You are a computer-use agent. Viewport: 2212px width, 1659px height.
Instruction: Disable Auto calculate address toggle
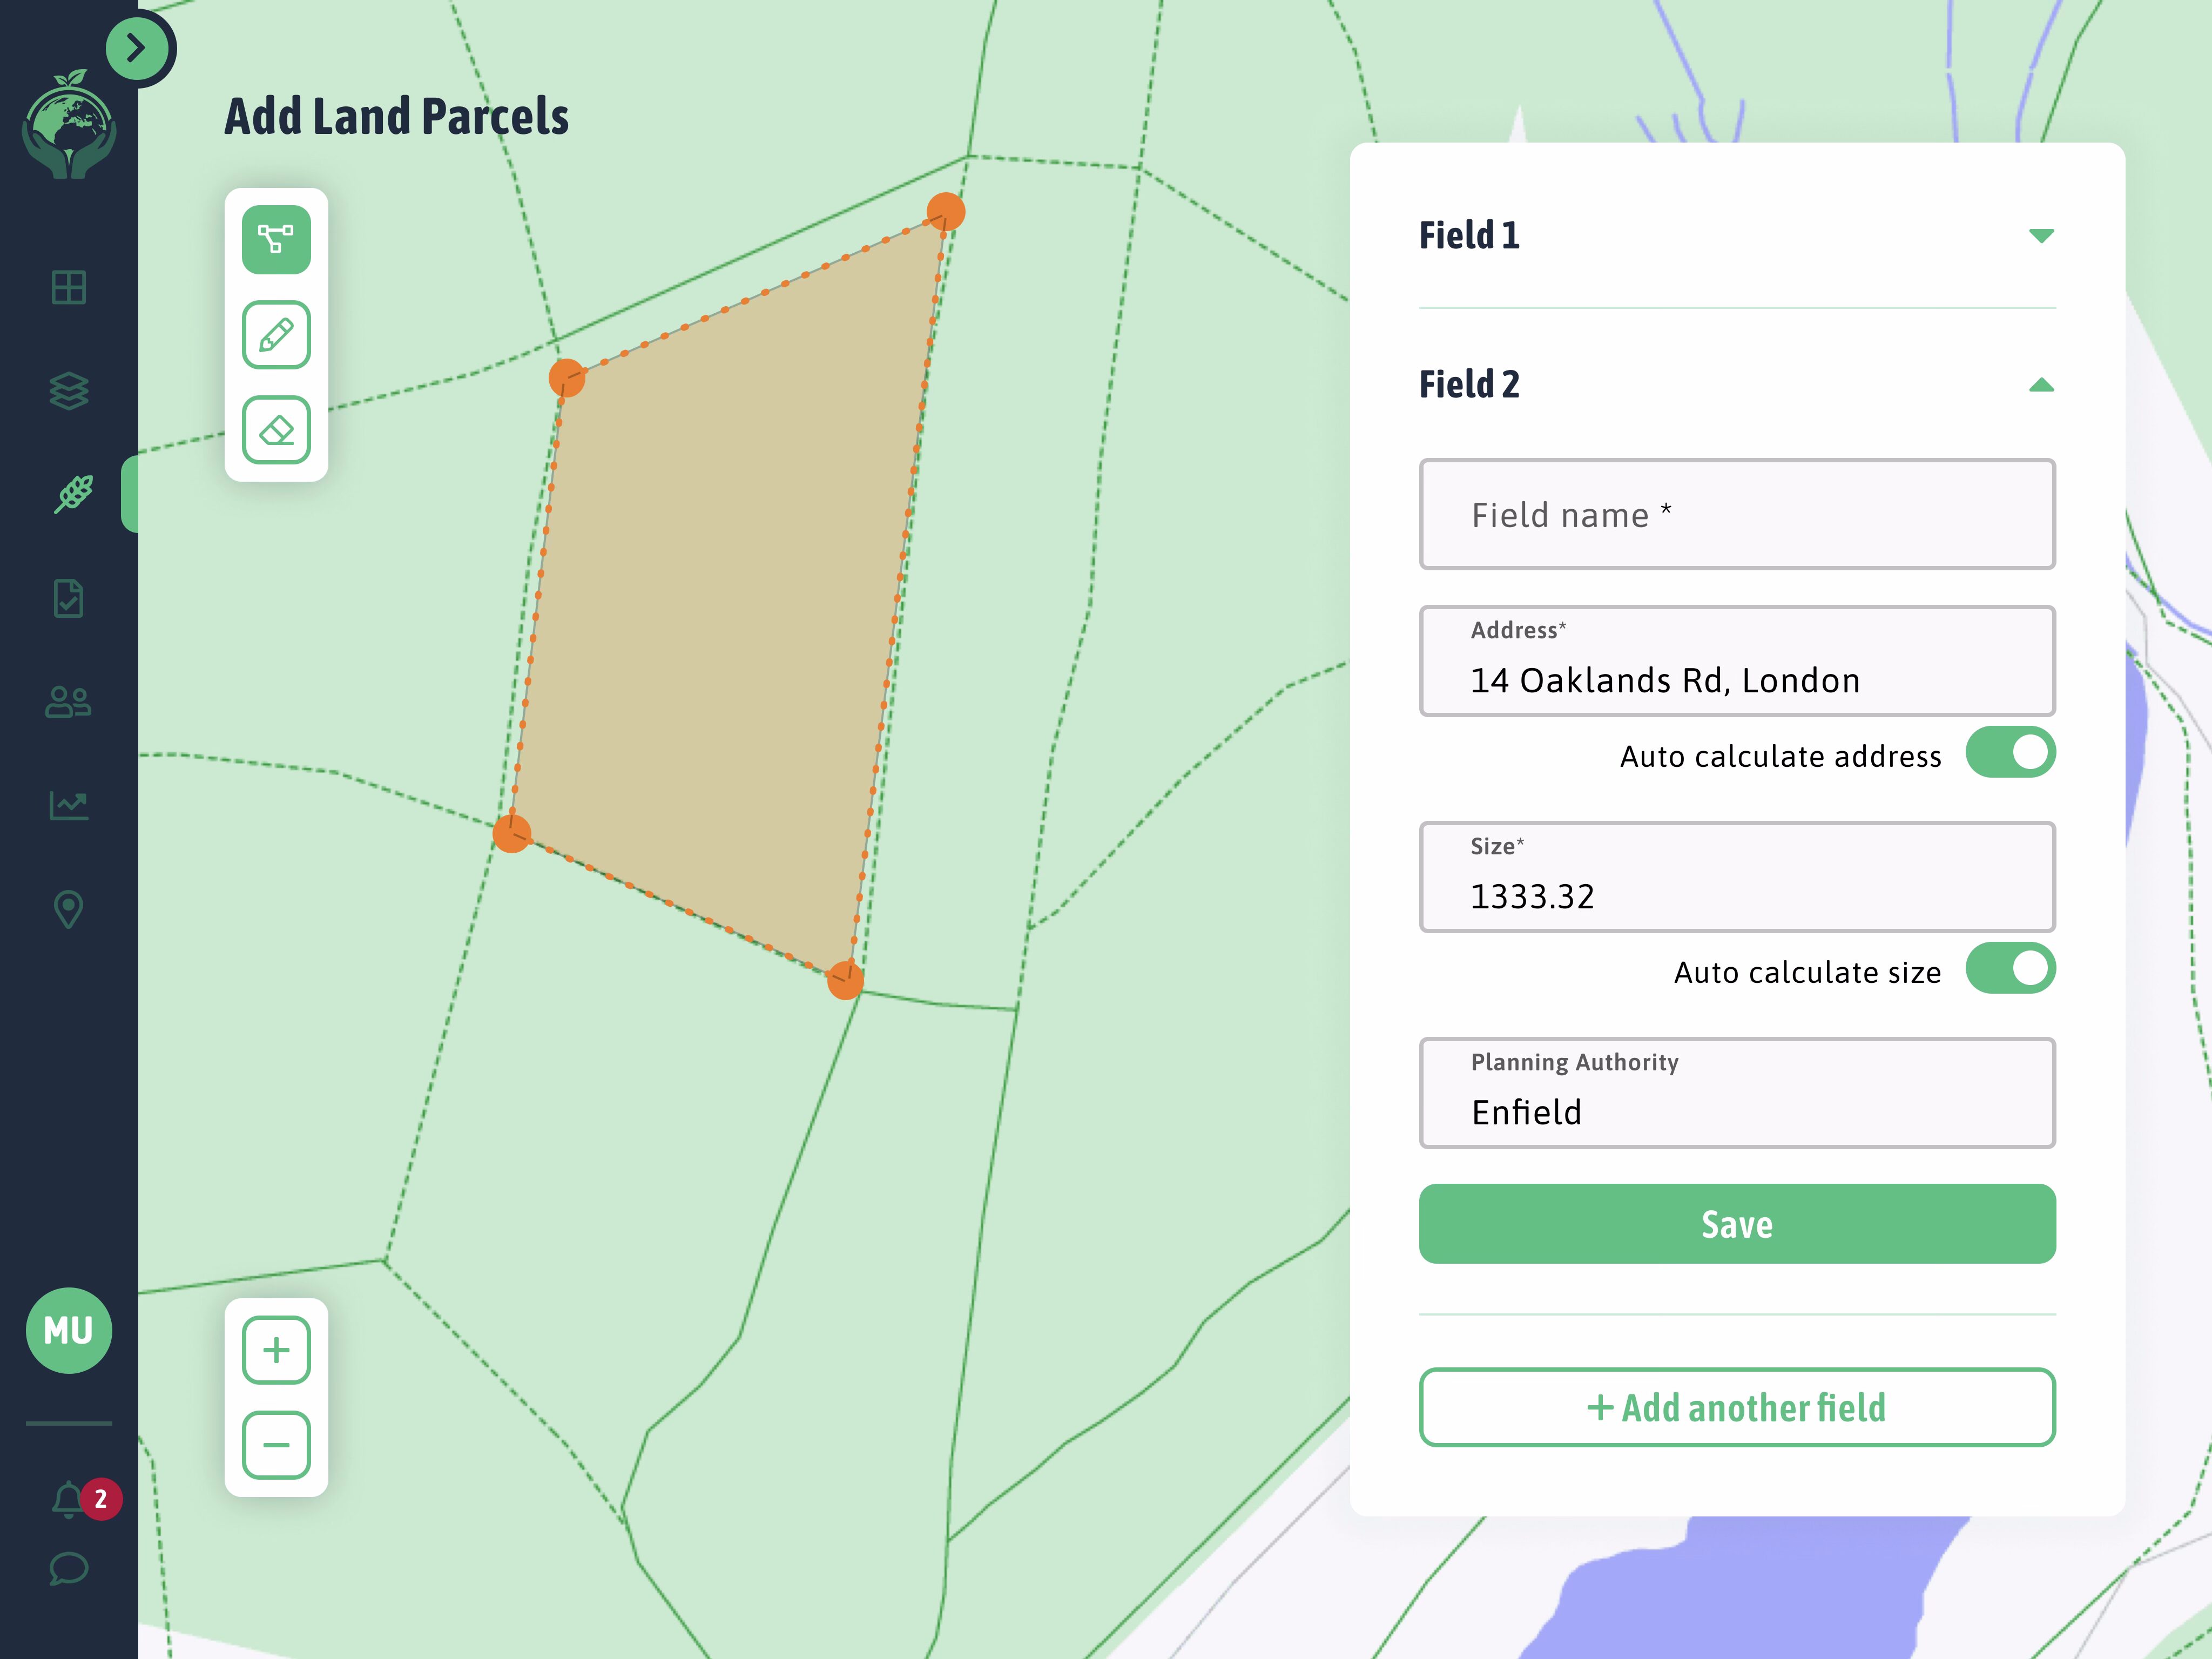(x=2010, y=753)
